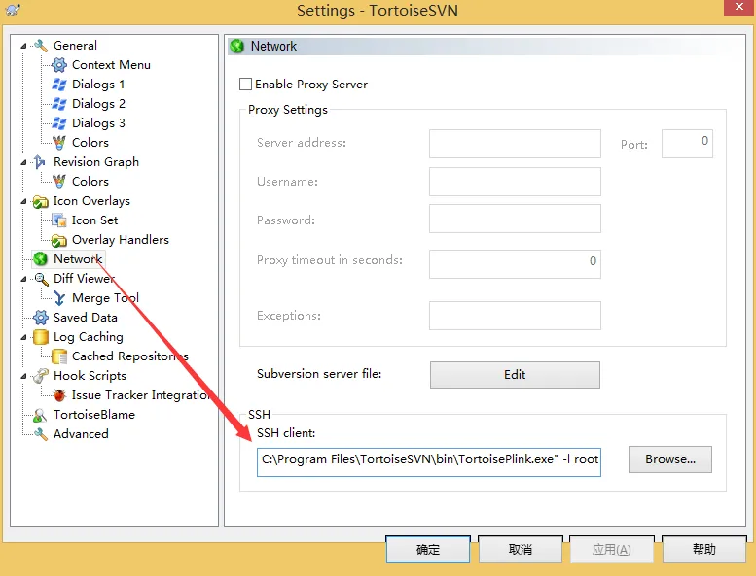Click the Dialogs 1 windows icon
The image size is (756, 576).
(x=58, y=85)
